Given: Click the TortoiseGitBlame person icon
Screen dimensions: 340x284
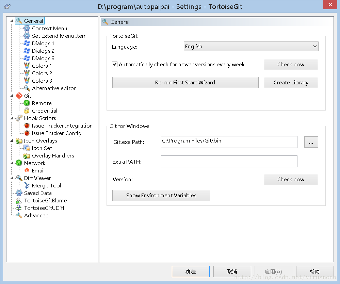Looking at the screenshot, I should tap(19, 200).
